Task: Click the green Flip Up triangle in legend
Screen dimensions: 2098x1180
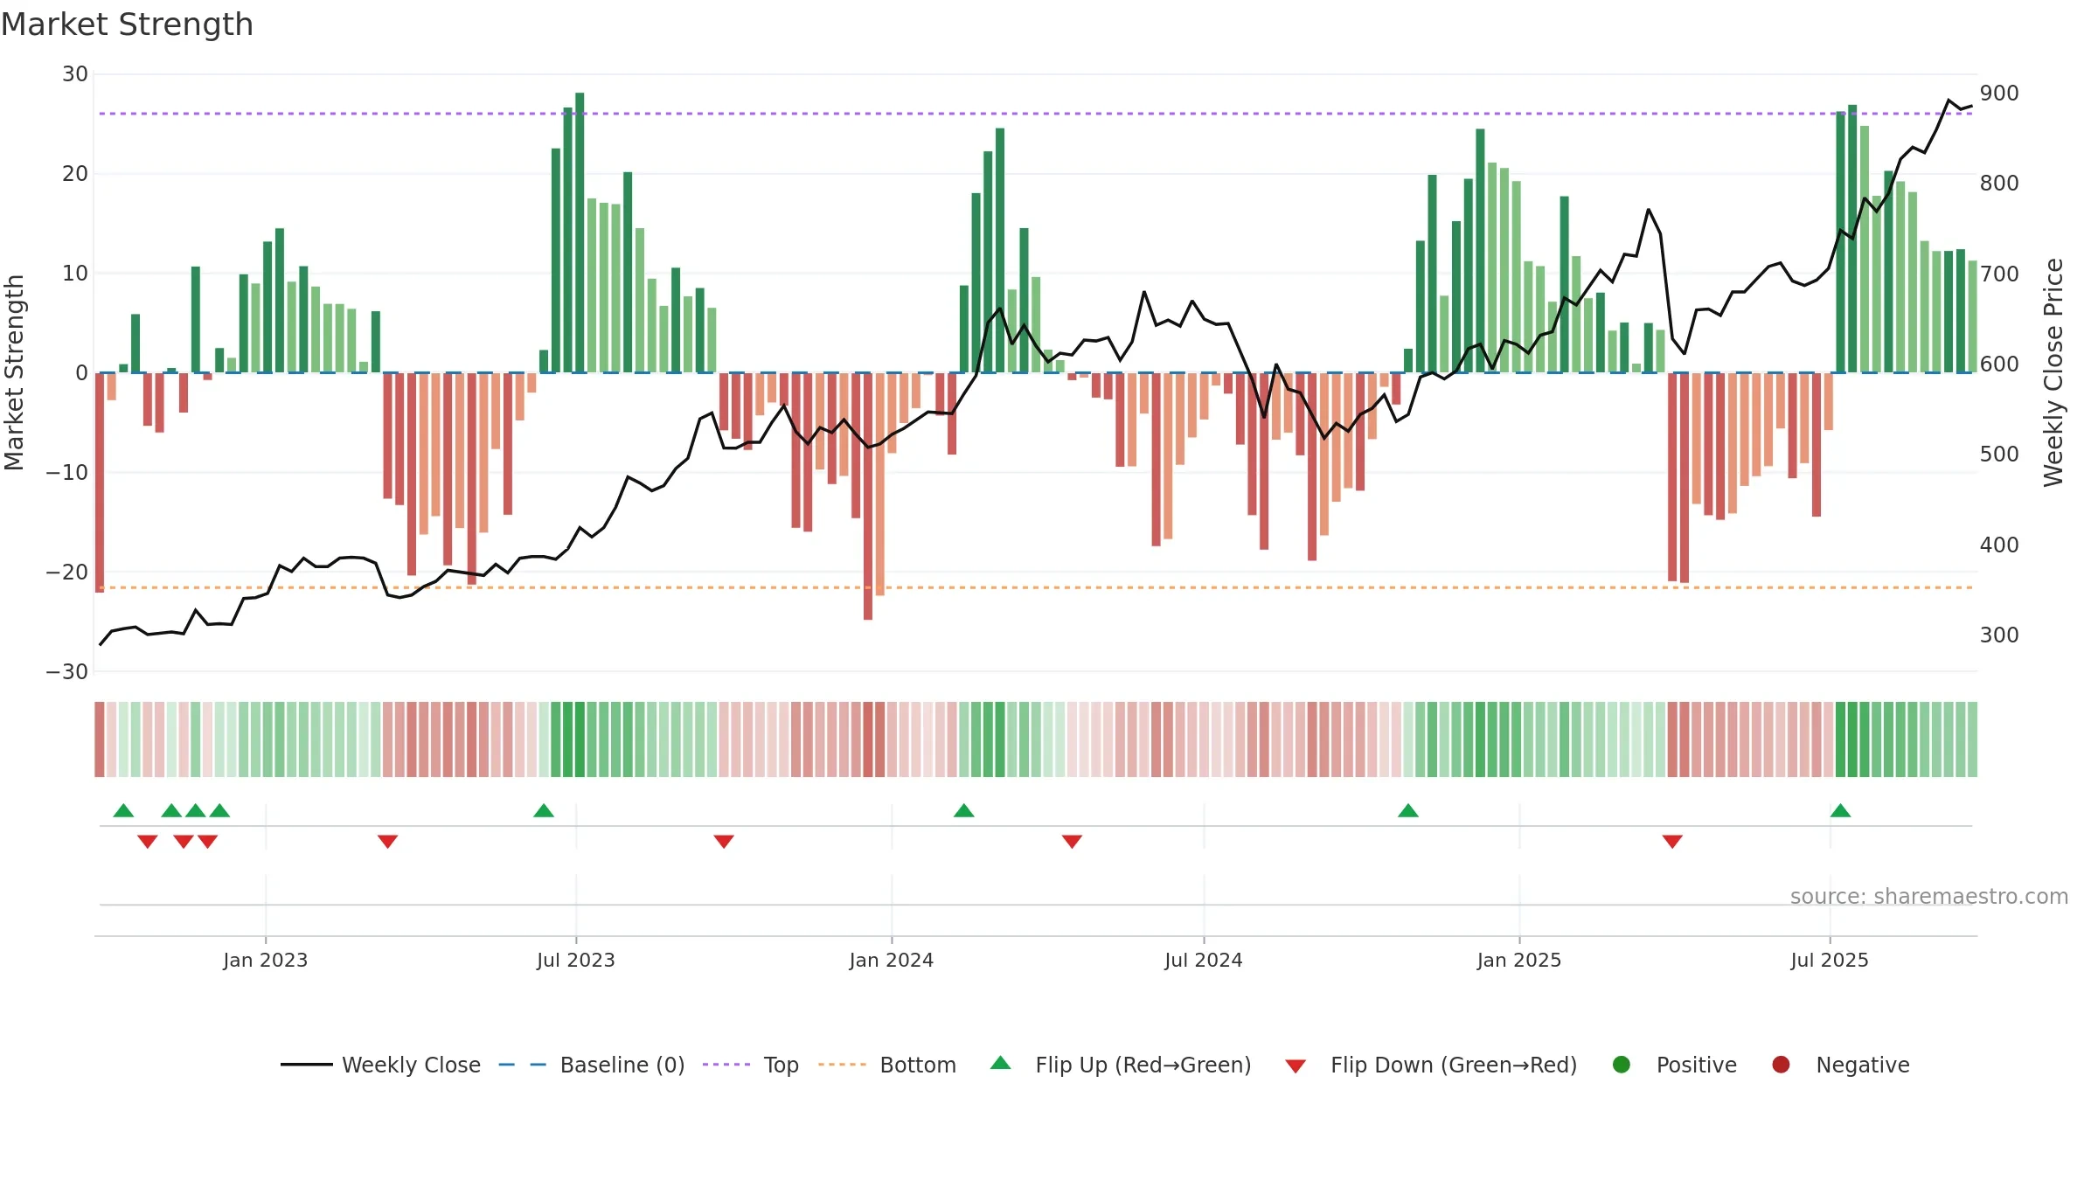Action: click(1001, 1063)
